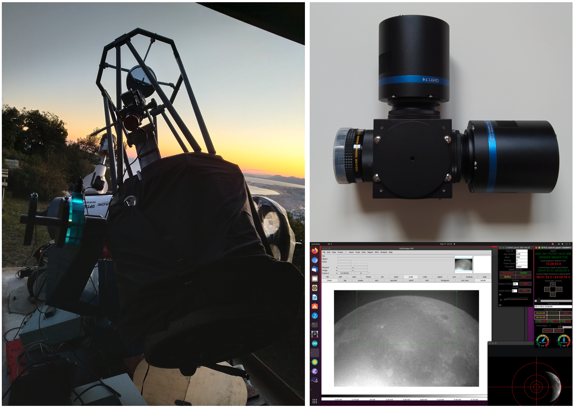The height and width of the screenshot is (407, 574).
Task: Open the system menu arrow in top bar
Action: [570, 244]
